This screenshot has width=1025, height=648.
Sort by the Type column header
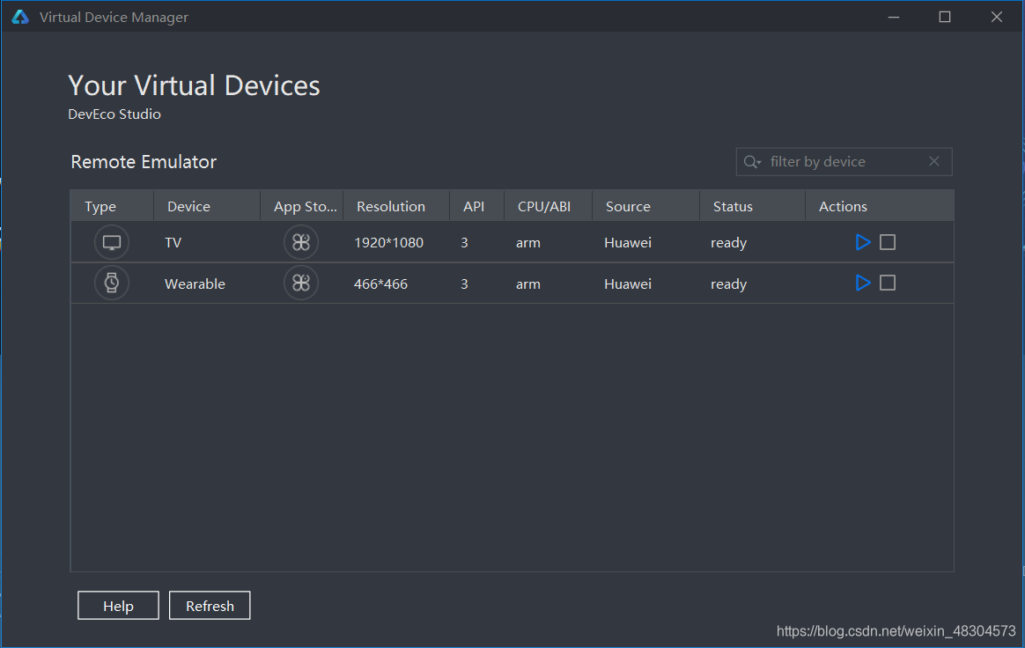112,206
